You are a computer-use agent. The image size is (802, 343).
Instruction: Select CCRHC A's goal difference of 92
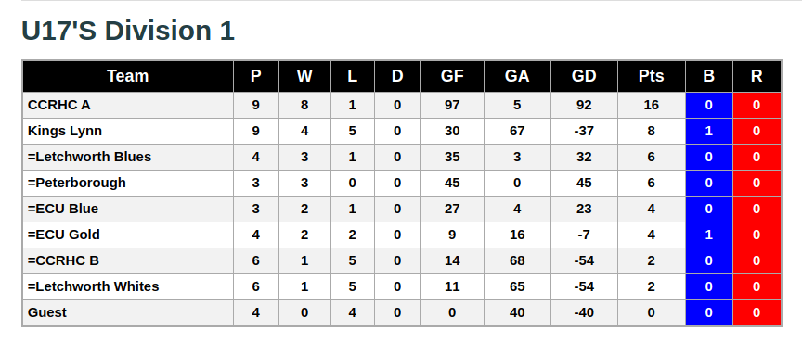[x=584, y=106]
